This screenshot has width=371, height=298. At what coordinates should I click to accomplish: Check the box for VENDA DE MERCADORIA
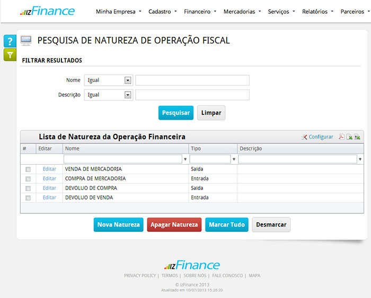[x=28, y=169]
